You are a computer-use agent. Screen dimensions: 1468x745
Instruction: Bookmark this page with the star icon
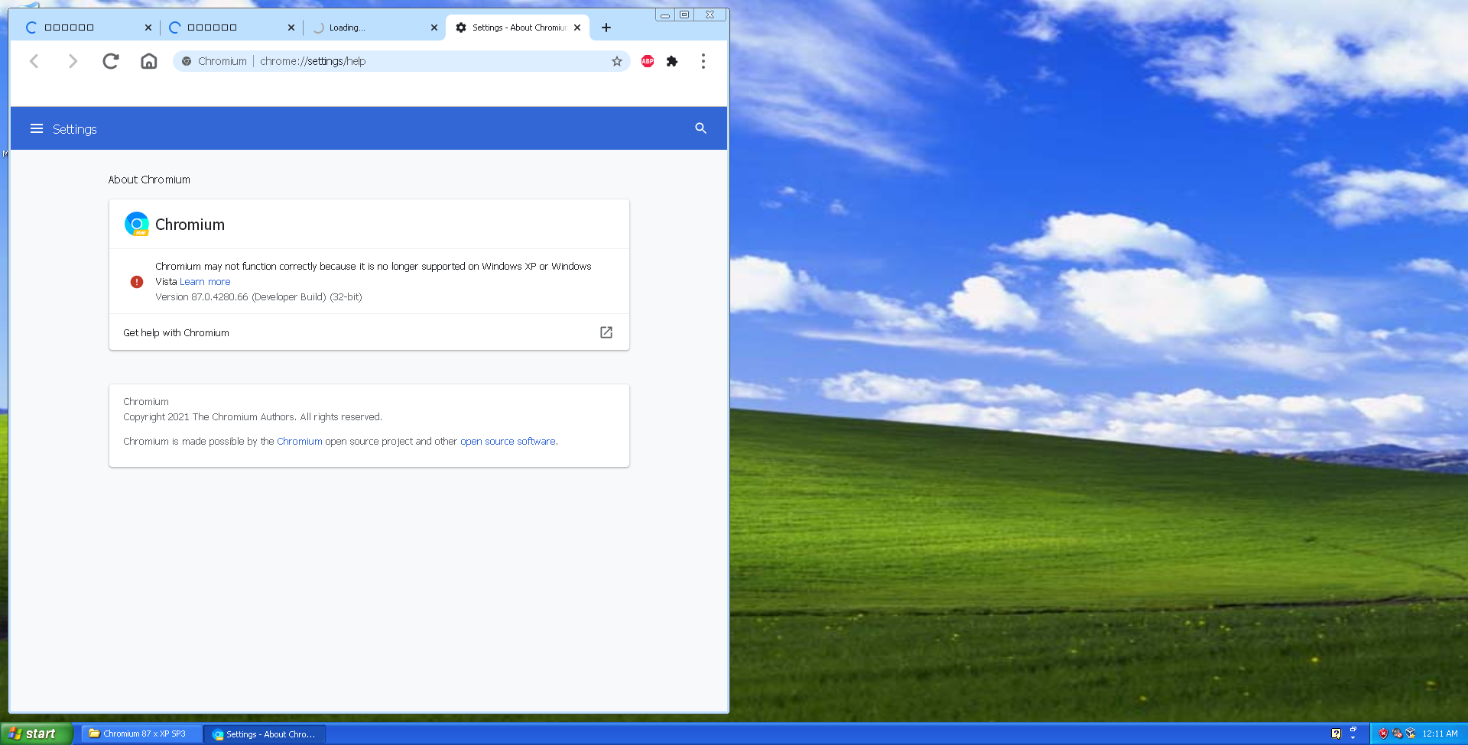tap(617, 61)
